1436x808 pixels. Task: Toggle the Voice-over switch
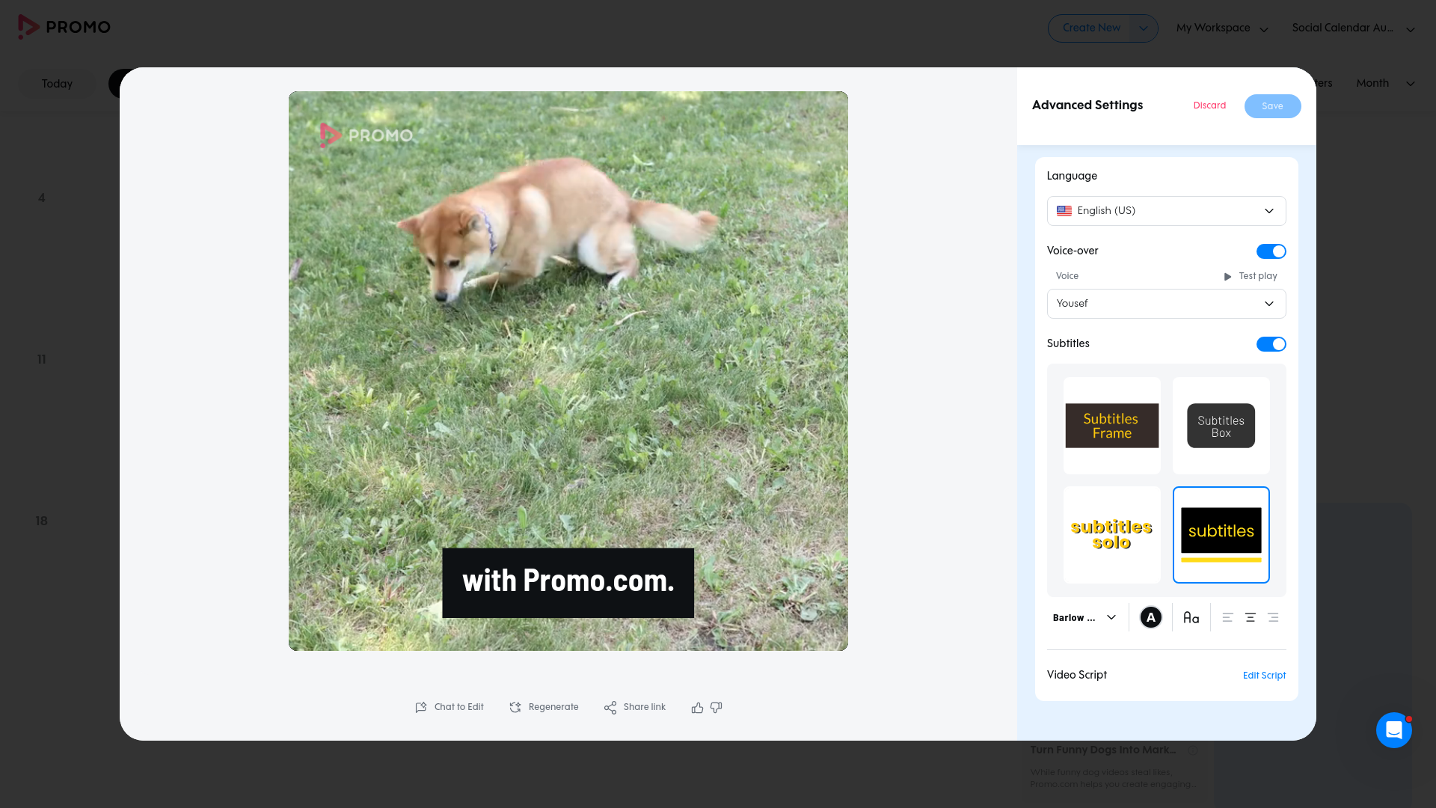[1271, 251]
